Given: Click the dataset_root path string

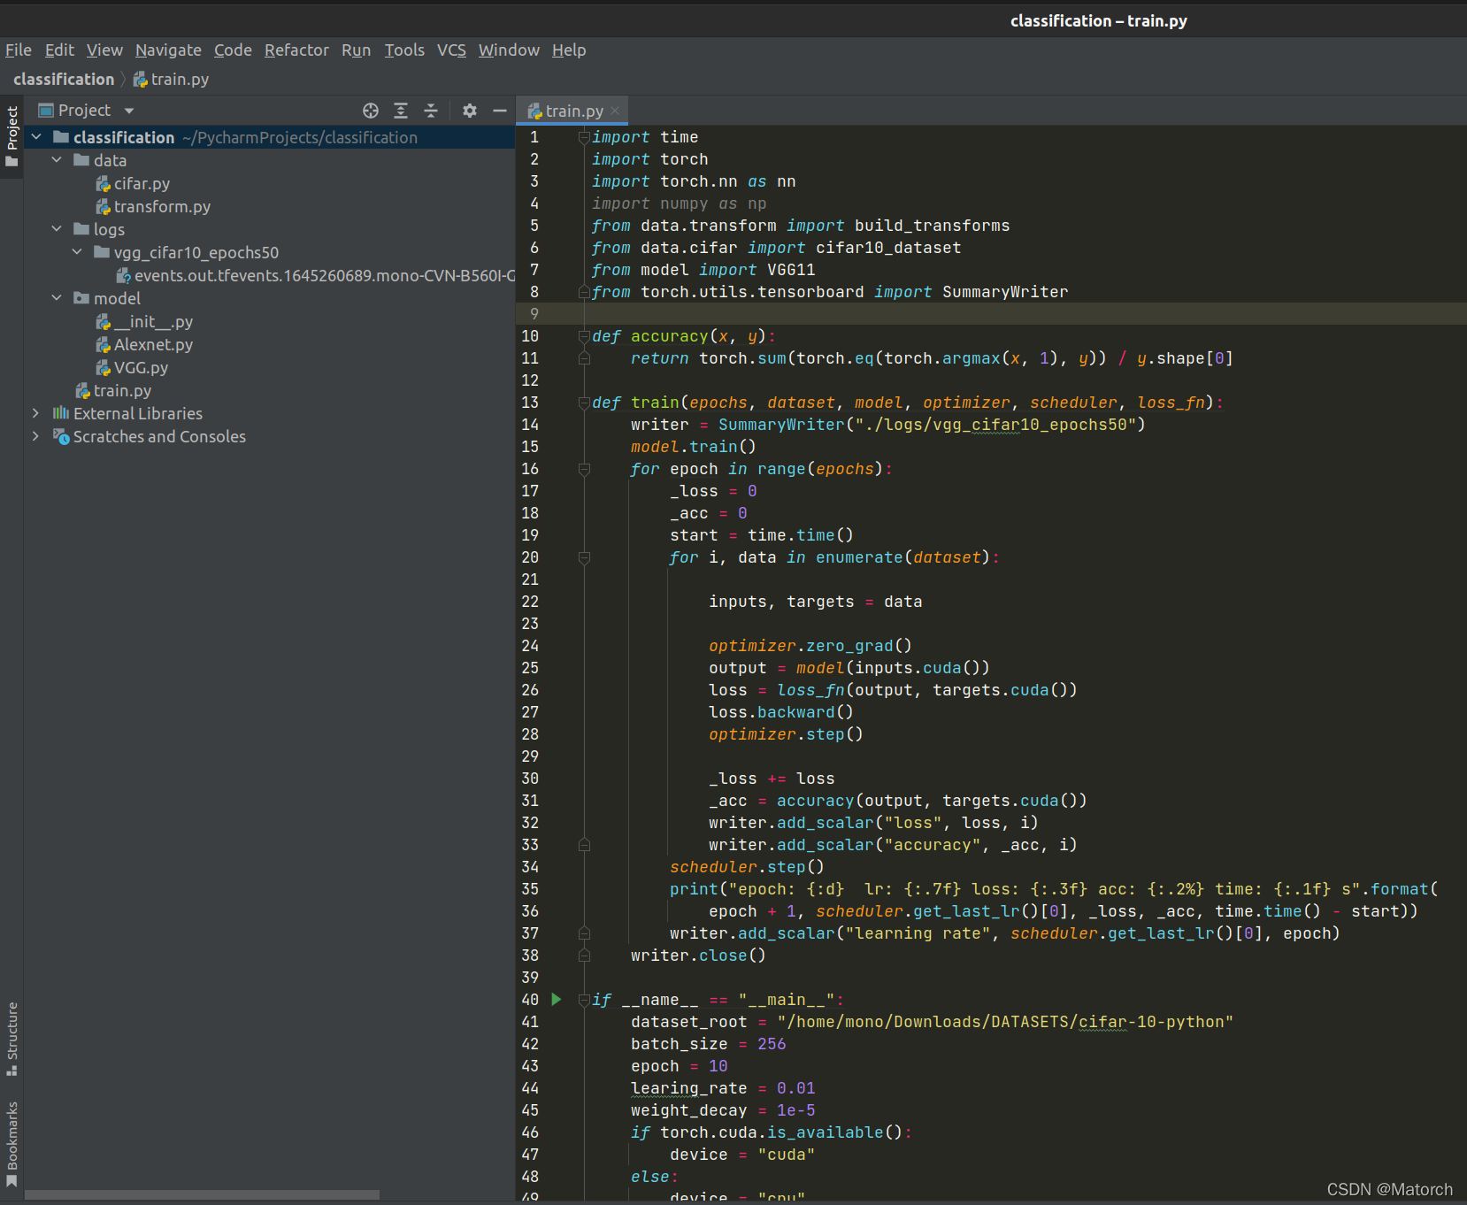Looking at the screenshot, I should coord(1005,1022).
